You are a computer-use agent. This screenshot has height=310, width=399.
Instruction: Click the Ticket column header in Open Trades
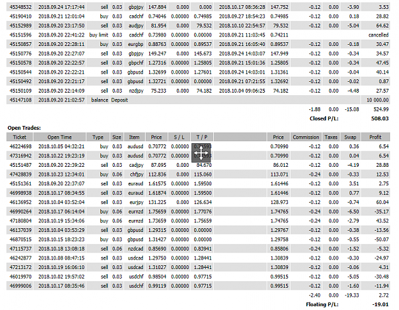pos(20,137)
